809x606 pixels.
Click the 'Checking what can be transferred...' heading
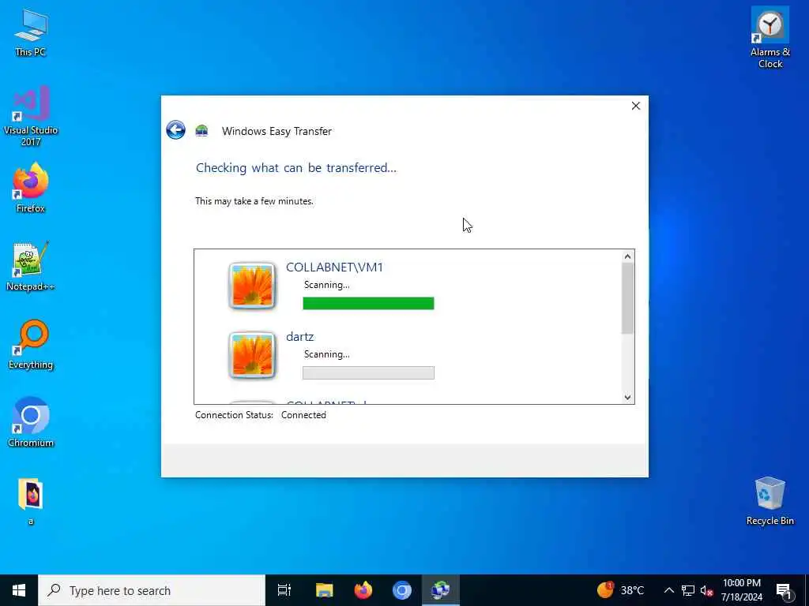coord(296,167)
